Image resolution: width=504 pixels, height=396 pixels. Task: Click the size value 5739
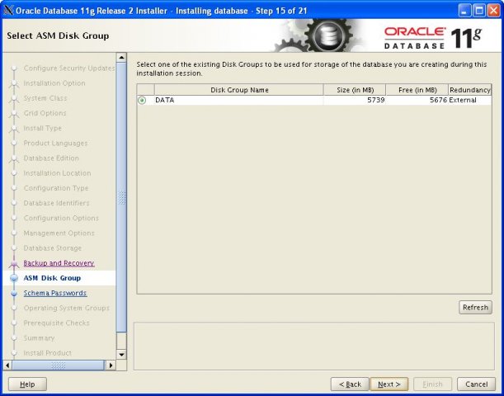376,101
